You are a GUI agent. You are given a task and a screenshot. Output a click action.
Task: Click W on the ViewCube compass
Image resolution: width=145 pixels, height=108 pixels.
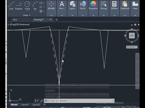(125, 36)
